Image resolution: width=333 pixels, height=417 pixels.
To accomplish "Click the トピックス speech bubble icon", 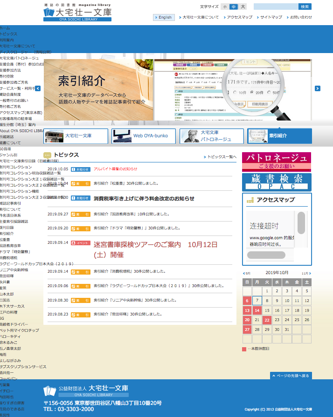I will click(47, 155).
